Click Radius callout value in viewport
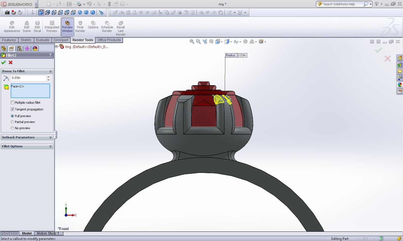403x241 pixels. tap(242, 55)
